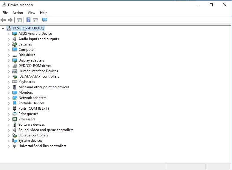Collapse the DESKTOP-D738BKQ root node
232x170 pixels.
click(x=3, y=28)
